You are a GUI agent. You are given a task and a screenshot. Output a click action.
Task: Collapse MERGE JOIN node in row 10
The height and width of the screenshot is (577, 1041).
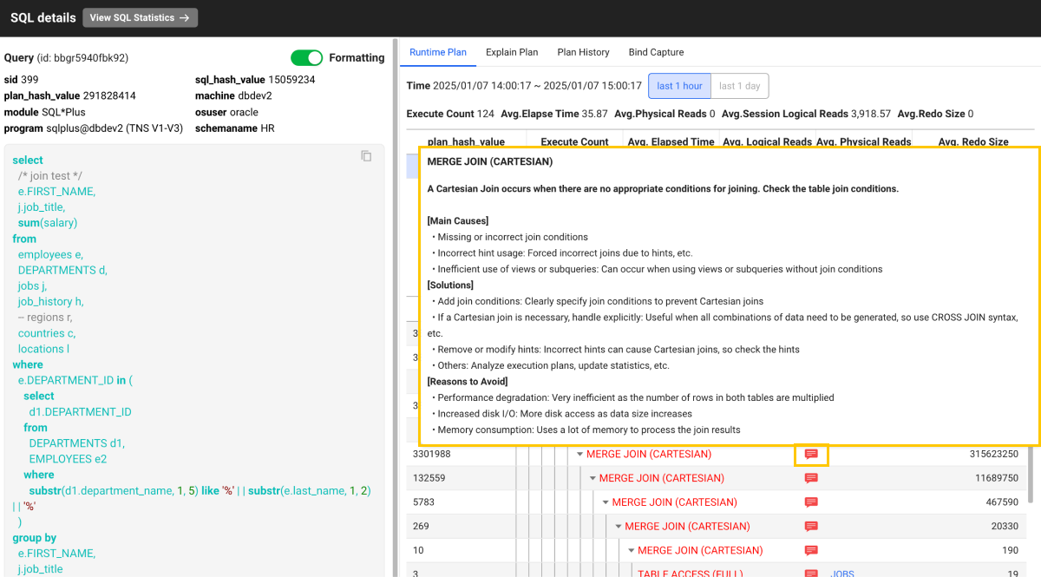[x=631, y=551]
